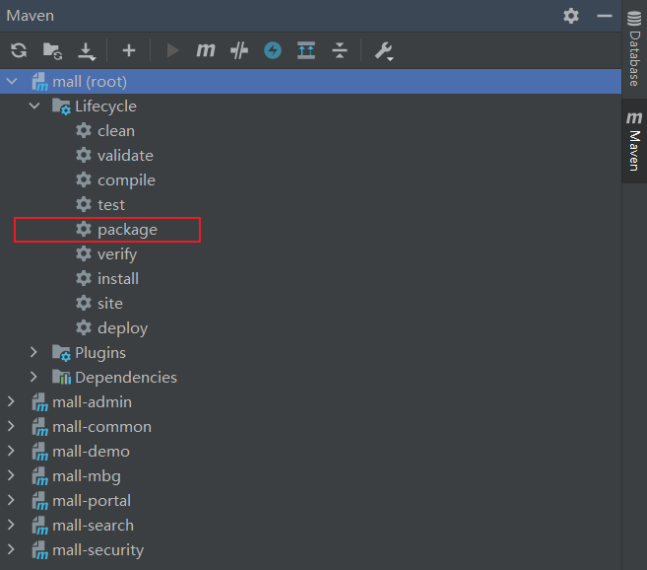Viewport: 647px width, 570px height.
Task: Select the Dependencies text label
Action: coord(126,378)
